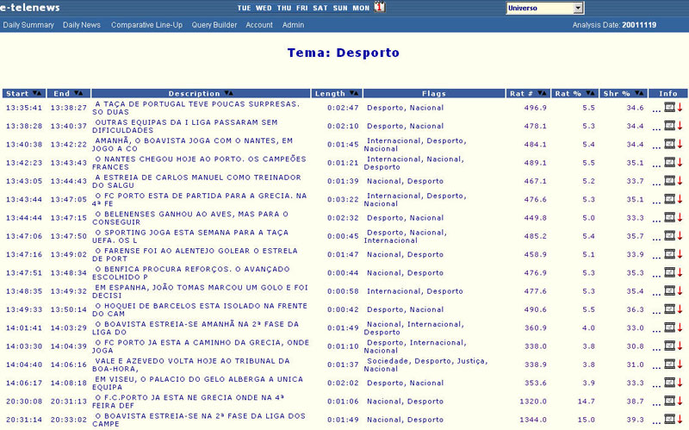Screen dimensions: 689x430
Task: Click the flags 'Sociedade, Desporto, Justiça, Nacional'
Action: (x=425, y=365)
